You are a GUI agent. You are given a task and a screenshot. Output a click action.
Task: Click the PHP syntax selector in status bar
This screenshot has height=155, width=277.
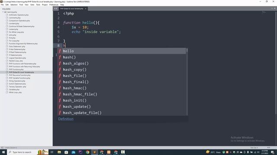coord(268,148)
